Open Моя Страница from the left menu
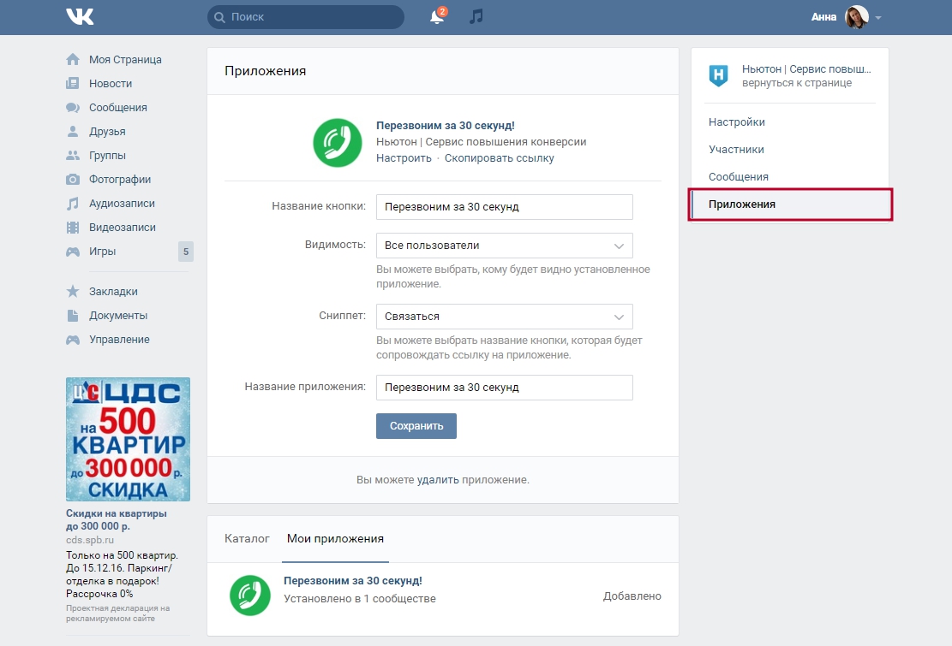The height and width of the screenshot is (646, 952). (x=125, y=59)
